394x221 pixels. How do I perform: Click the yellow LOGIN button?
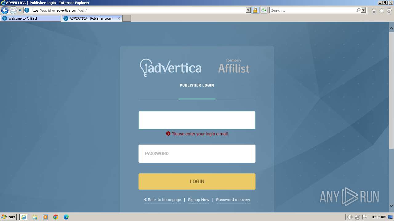pyautogui.click(x=197, y=181)
